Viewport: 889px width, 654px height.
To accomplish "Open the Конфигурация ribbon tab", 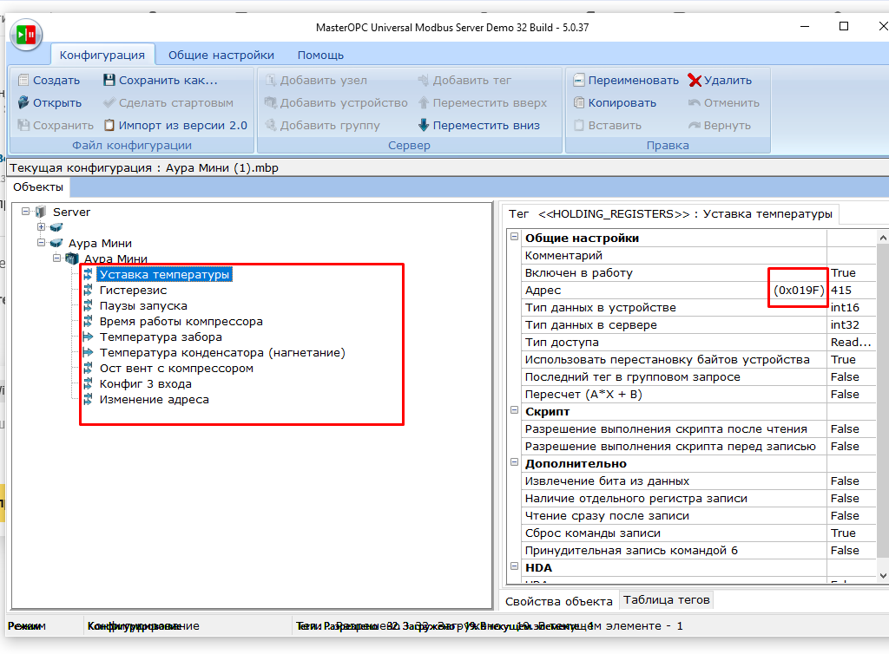I will click(x=102, y=55).
